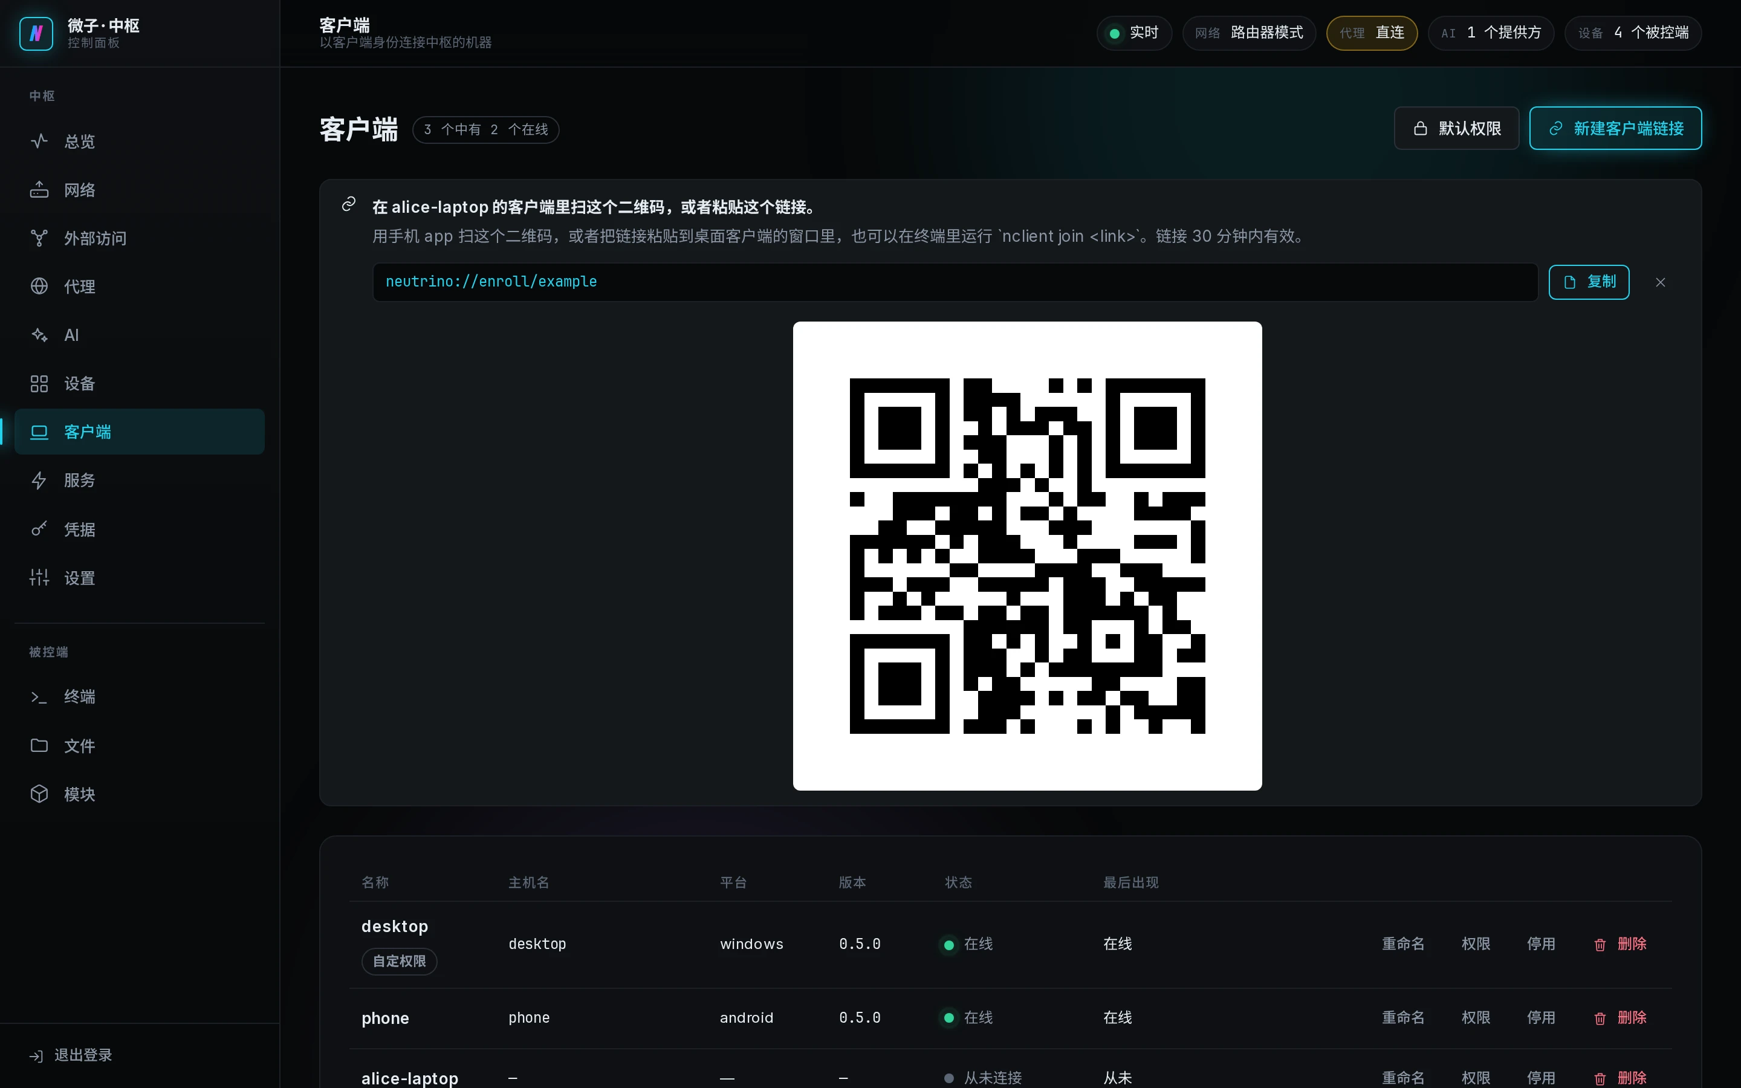Image resolution: width=1741 pixels, height=1088 pixels.
Task: Click the 名称 column header
Action: click(x=375, y=883)
